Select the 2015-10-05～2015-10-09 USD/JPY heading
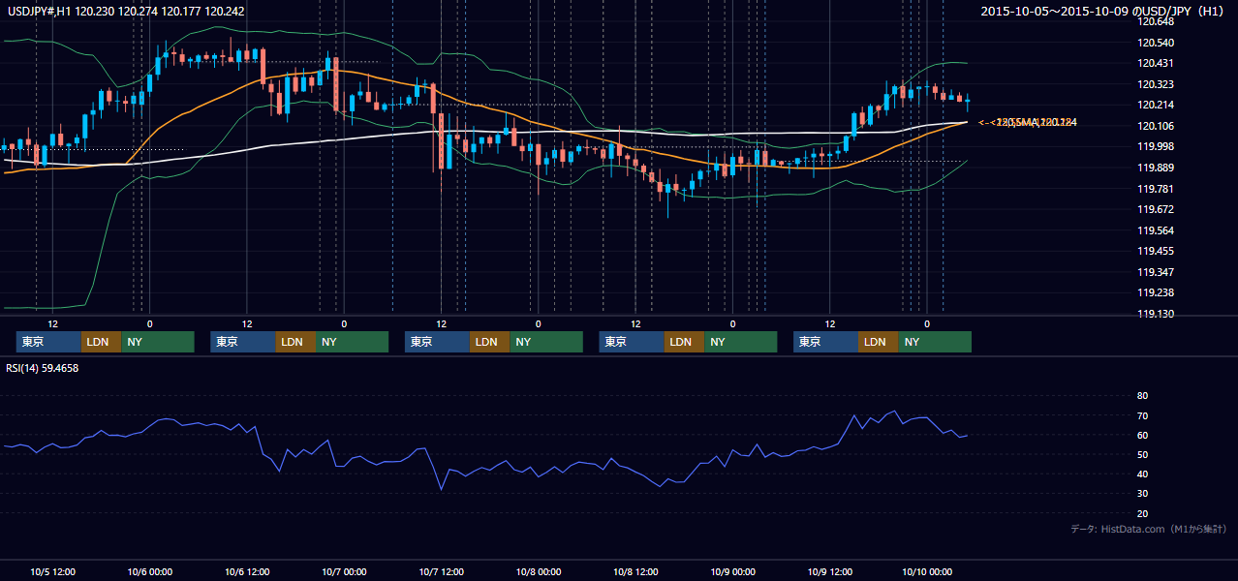Image resolution: width=1238 pixels, height=581 pixels. tap(1102, 11)
